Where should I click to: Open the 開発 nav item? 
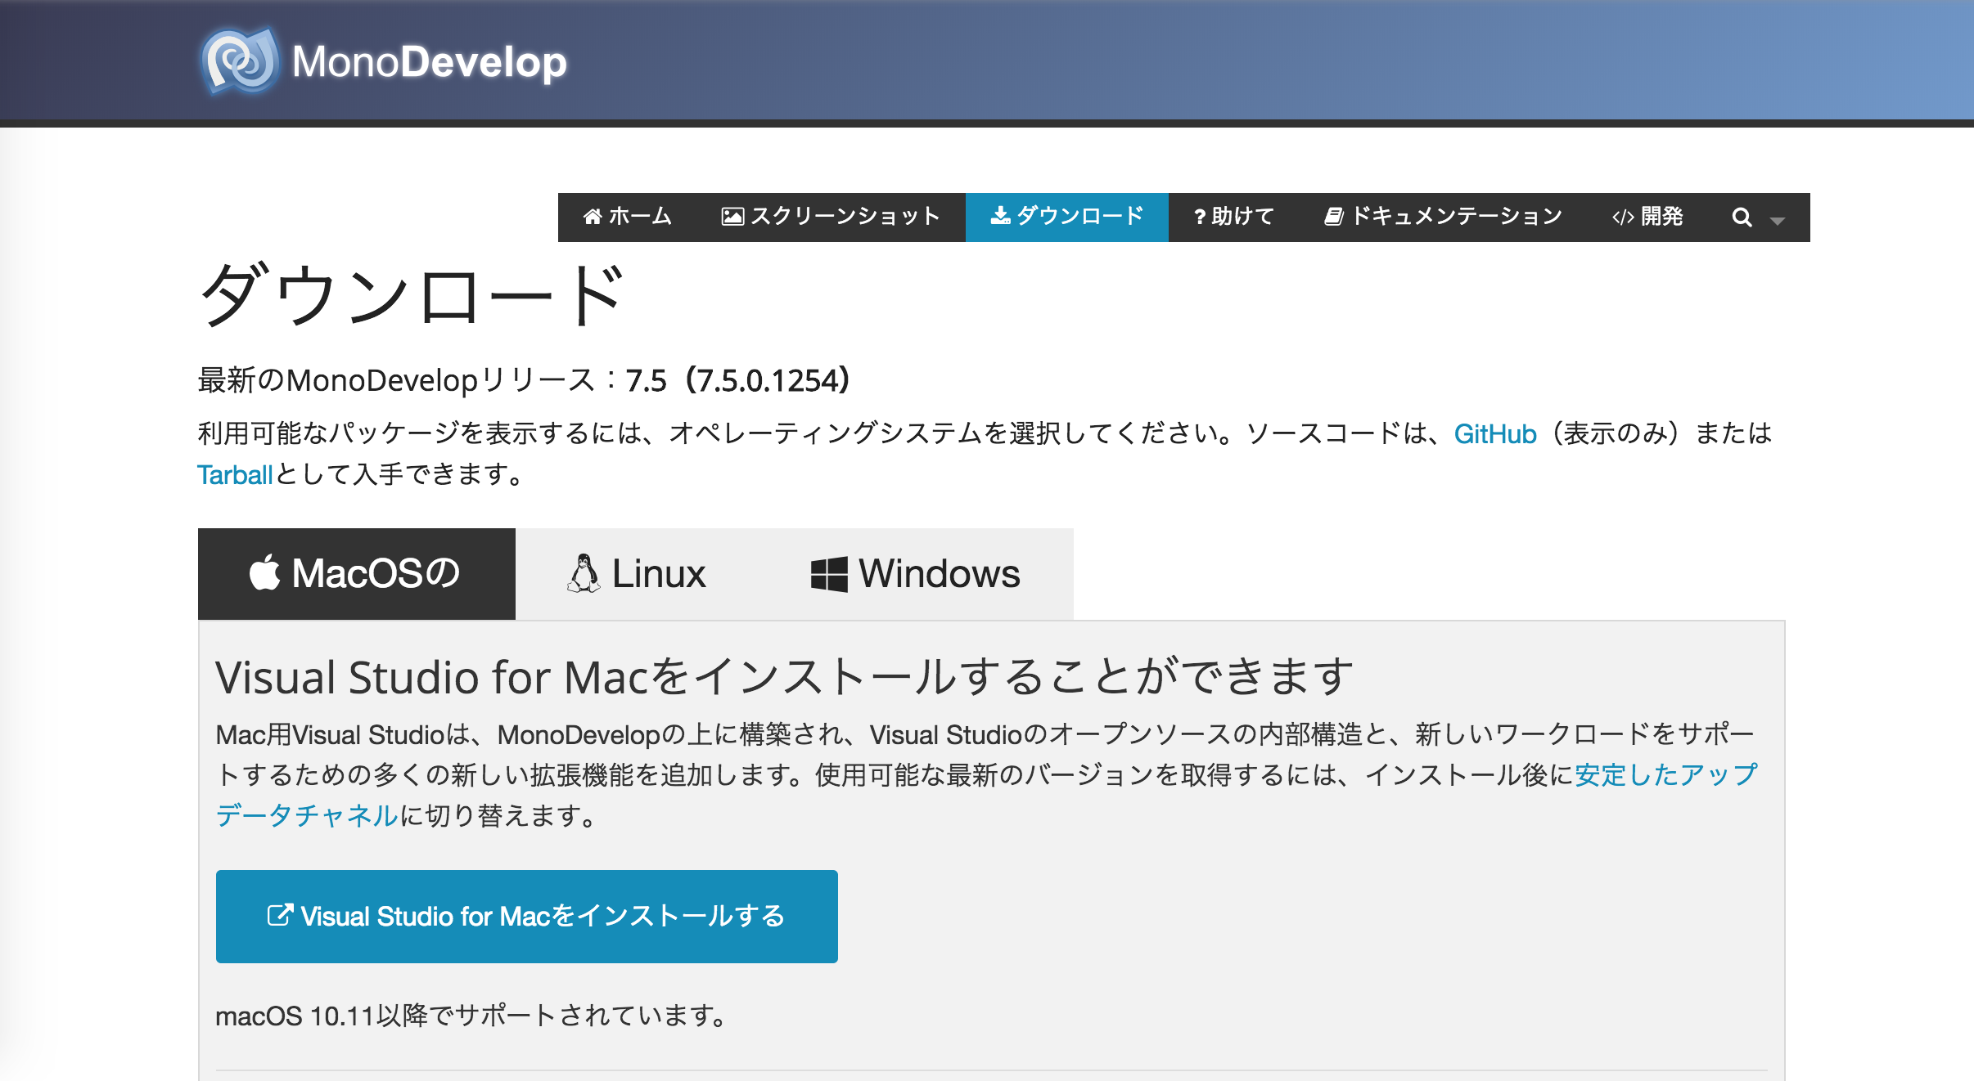click(1647, 217)
